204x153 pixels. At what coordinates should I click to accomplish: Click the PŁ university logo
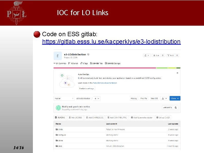coord(16,13)
